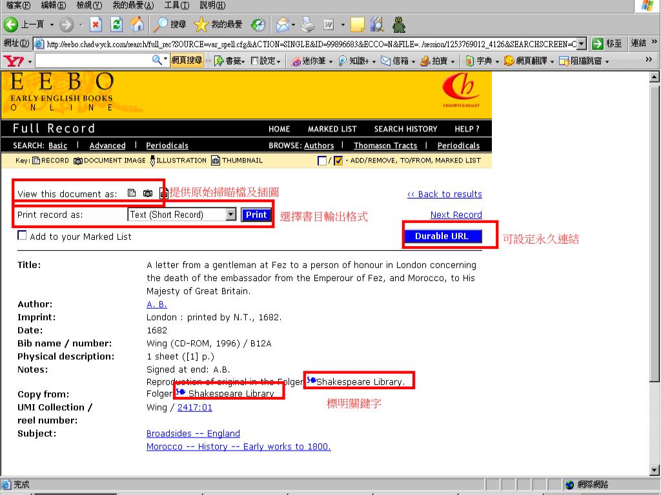Browse the Thomason Tracts link
This screenshot has height=495, width=661.
point(385,146)
